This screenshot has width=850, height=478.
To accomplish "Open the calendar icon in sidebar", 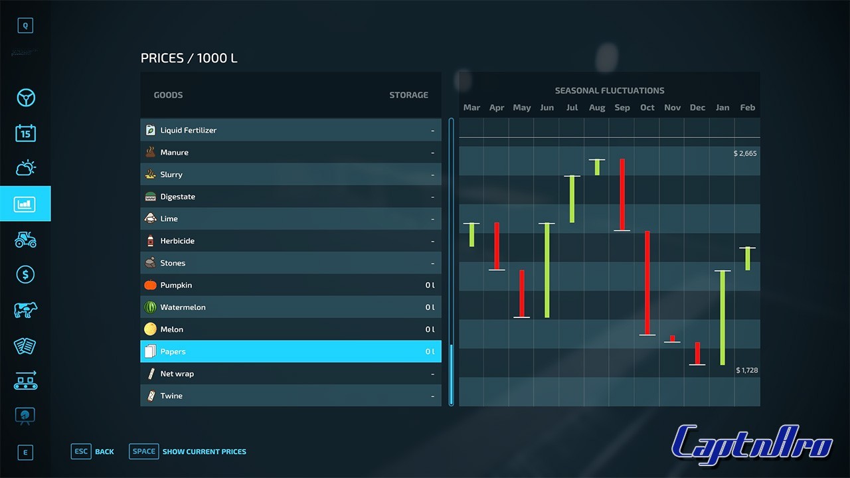I will pos(25,133).
